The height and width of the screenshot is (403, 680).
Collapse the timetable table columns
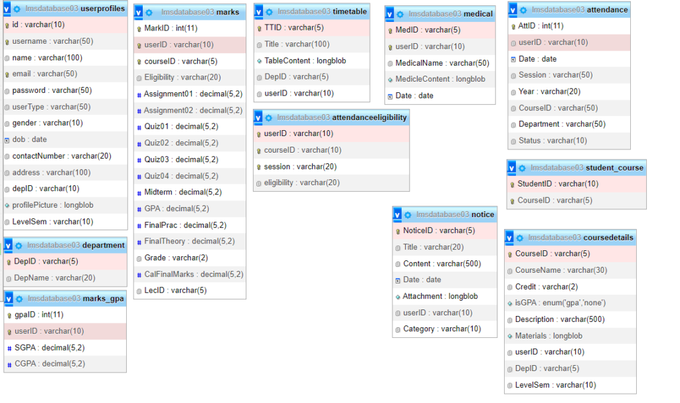258,12
